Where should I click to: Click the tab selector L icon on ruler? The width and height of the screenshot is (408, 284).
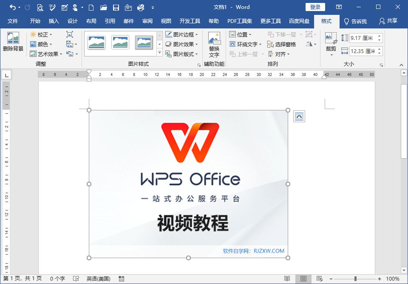6,76
